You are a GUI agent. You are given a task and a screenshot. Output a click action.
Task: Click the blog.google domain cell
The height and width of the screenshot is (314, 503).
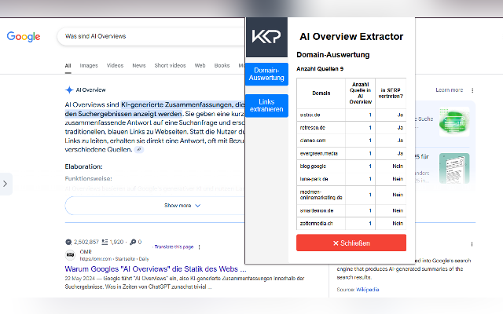pos(321,166)
